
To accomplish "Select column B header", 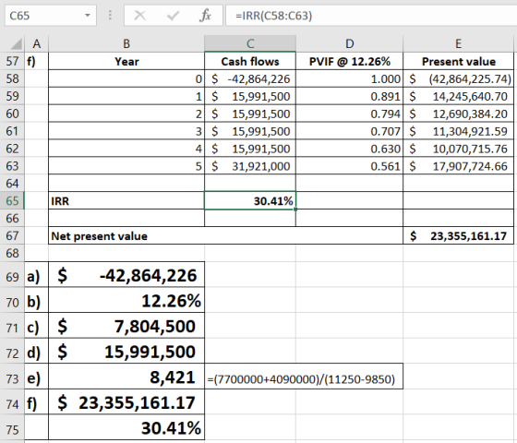I will coord(126,43).
